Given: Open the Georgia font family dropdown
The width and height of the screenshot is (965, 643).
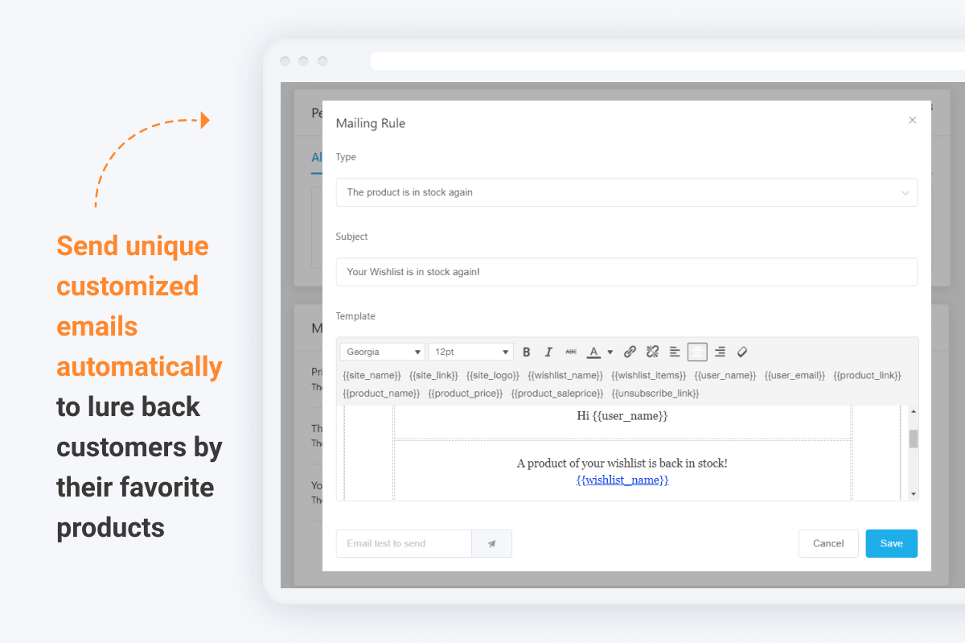Looking at the screenshot, I should click(x=382, y=352).
